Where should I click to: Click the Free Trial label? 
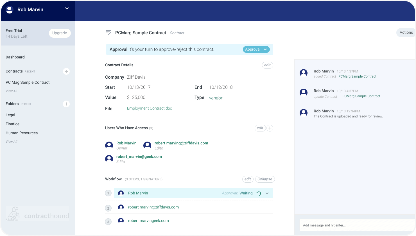(x=14, y=31)
